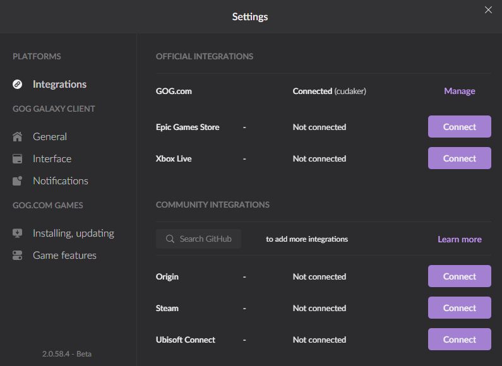Click the Installing, updating download icon
The image size is (502, 366).
click(17, 233)
